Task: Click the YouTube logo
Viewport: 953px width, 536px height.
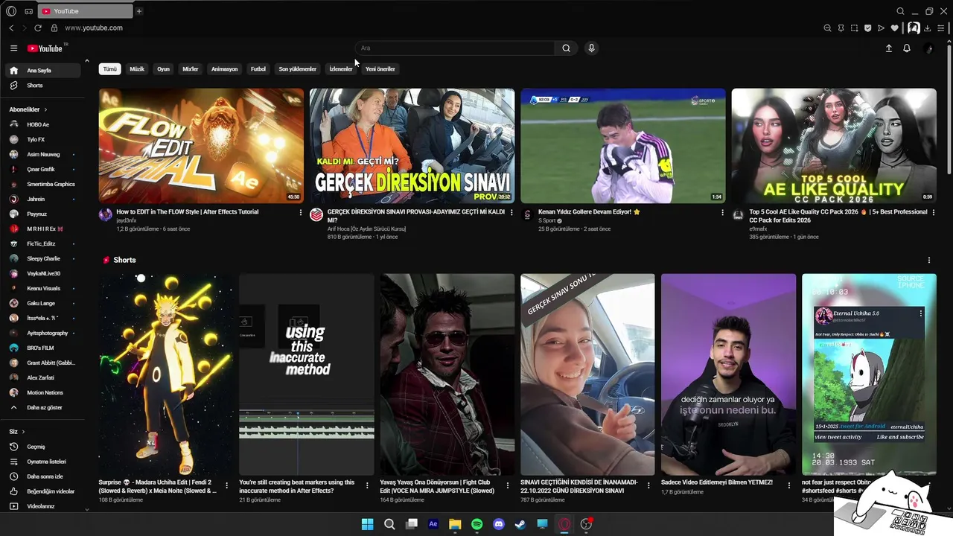Action: pos(45,48)
